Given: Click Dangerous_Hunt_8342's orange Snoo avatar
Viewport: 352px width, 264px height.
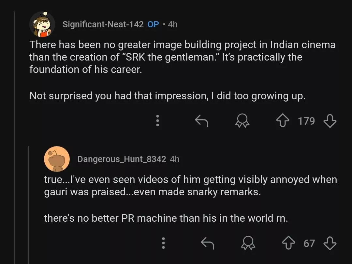Looking at the screenshot, I should tap(57, 159).
